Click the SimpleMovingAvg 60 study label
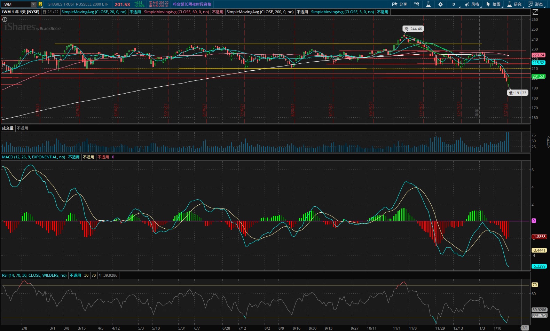 pos(176,12)
